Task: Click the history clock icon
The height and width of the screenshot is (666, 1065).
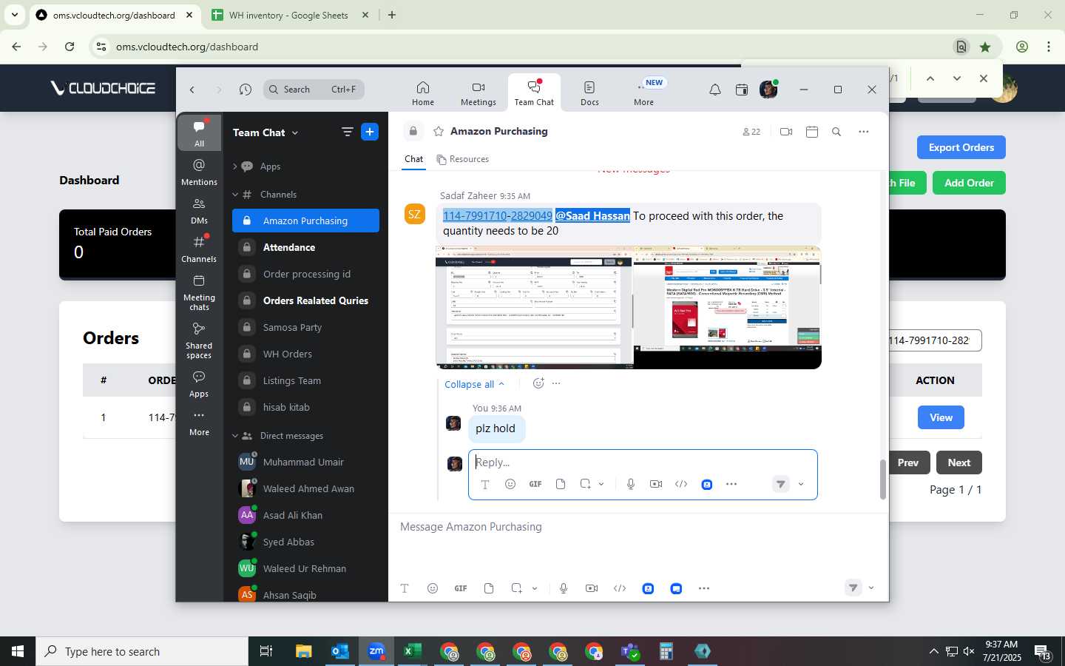Action: [246, 90]
